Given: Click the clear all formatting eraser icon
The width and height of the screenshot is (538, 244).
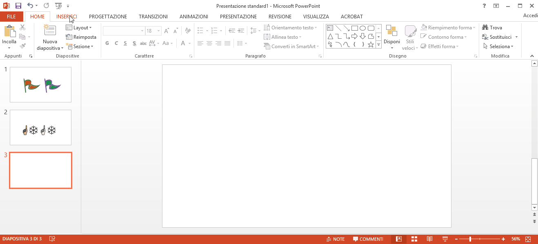Looking at the screenshot, I should pos(188,31).
